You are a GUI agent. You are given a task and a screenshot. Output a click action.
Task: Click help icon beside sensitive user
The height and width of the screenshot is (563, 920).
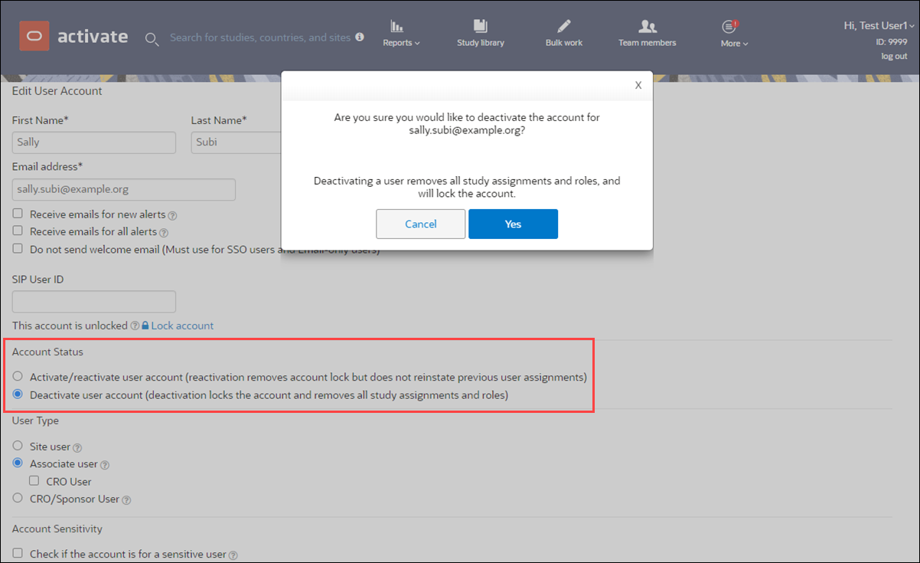pos(233,555)
